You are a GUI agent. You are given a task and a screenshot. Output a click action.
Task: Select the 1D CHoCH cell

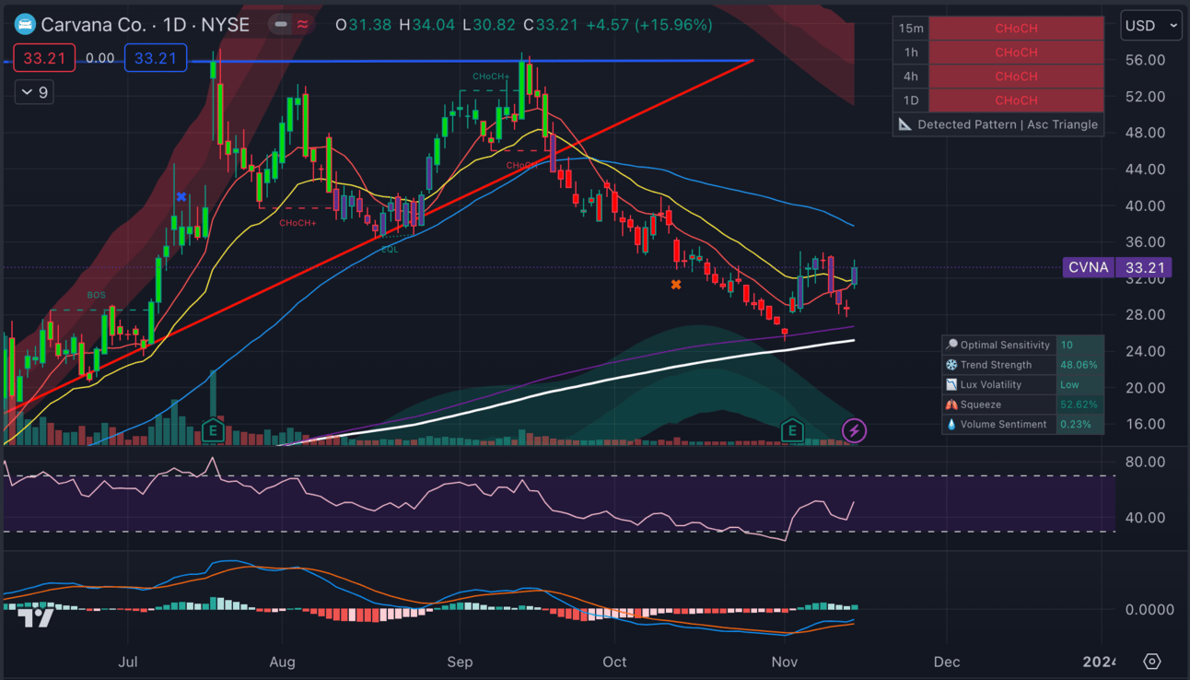pos(1016,100)
